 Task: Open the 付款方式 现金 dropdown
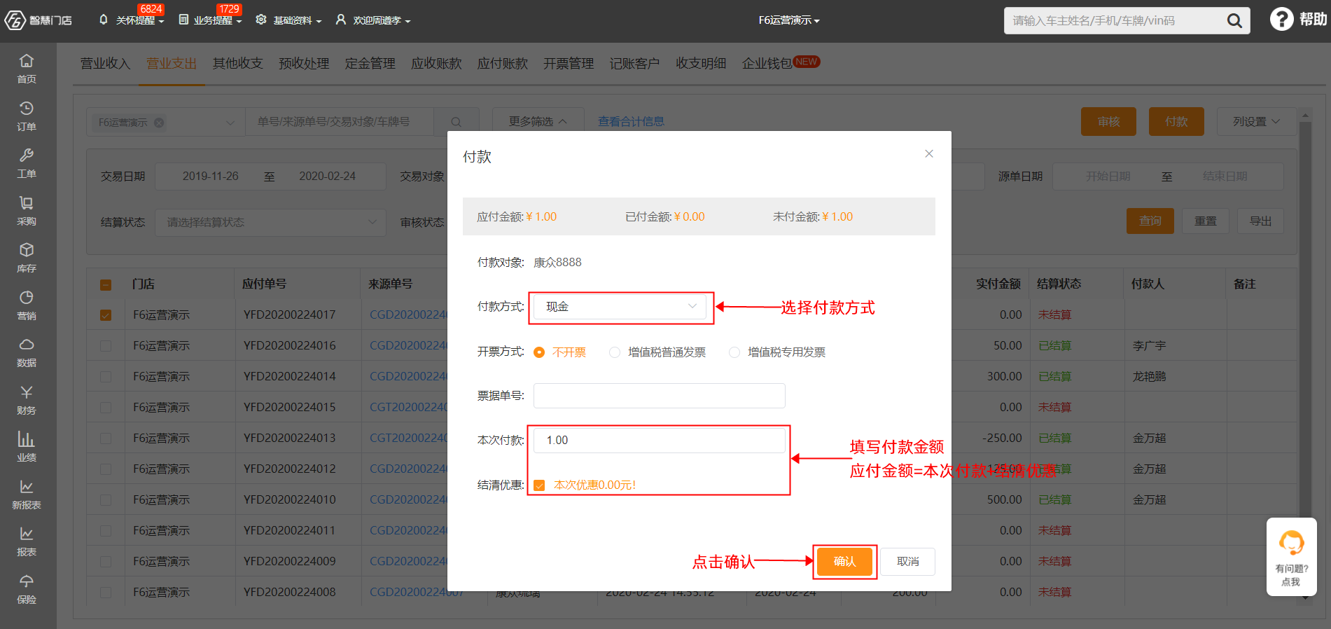[620, 307]
